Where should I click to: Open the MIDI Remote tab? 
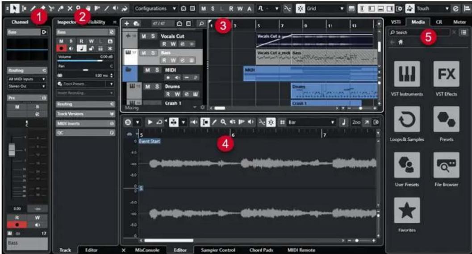pos(301,250)
